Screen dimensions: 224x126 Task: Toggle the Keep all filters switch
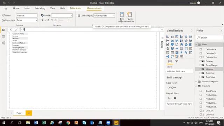point(174,98)
